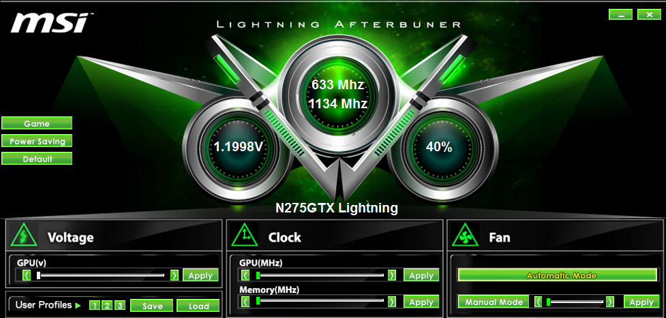Increase GPU voltage with right arrow
This screenshot has height=318, width=666.
click(174, 276)
